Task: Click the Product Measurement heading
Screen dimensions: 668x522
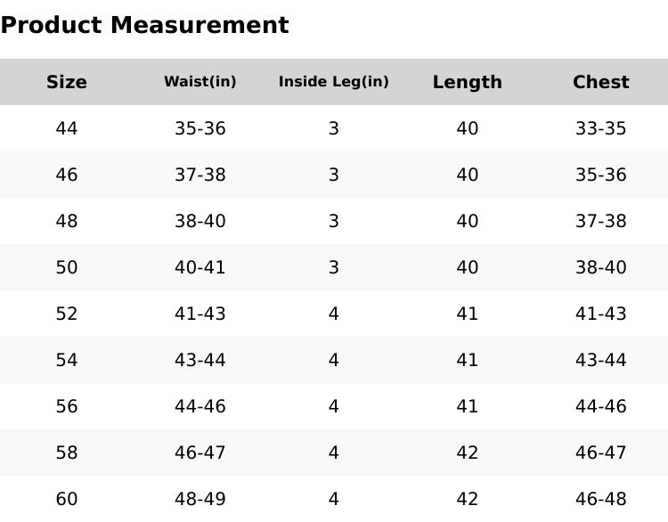Action: [144, 25]
